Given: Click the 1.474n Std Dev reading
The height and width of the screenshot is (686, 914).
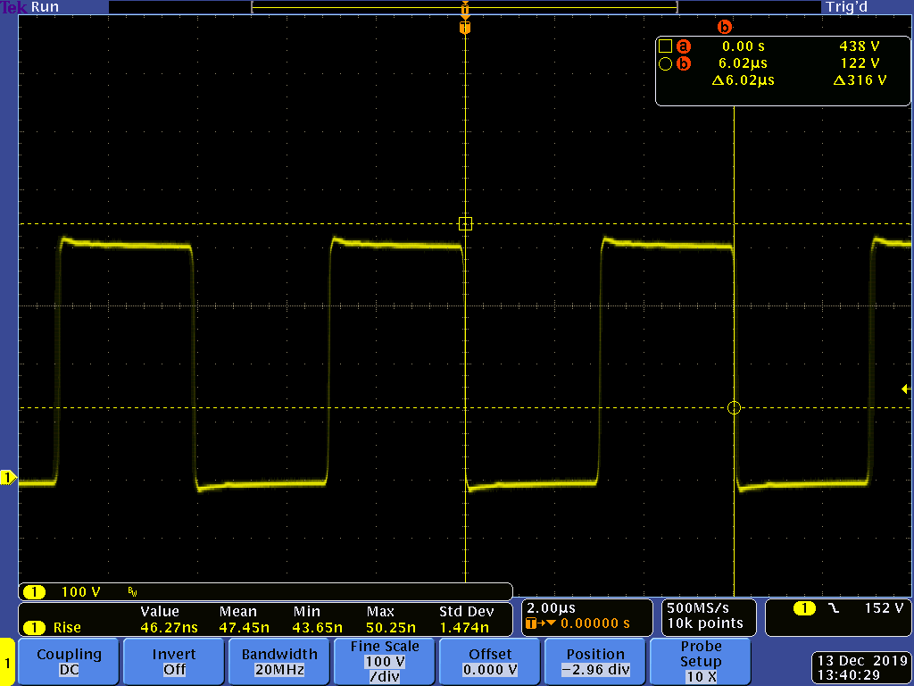Looking at the screenshot, I should tap(464, 628).
